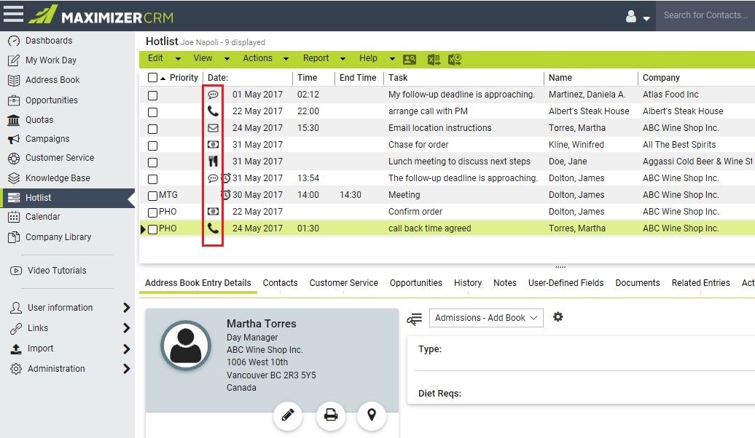Click the Dashboards sidebar icon
Viewport: 755px width, 438px height.
tap(14, 41)
